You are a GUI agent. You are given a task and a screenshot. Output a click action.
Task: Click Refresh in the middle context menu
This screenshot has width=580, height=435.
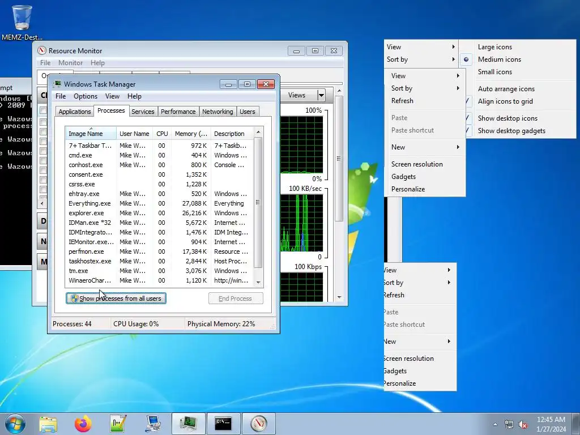coord(425,101)
